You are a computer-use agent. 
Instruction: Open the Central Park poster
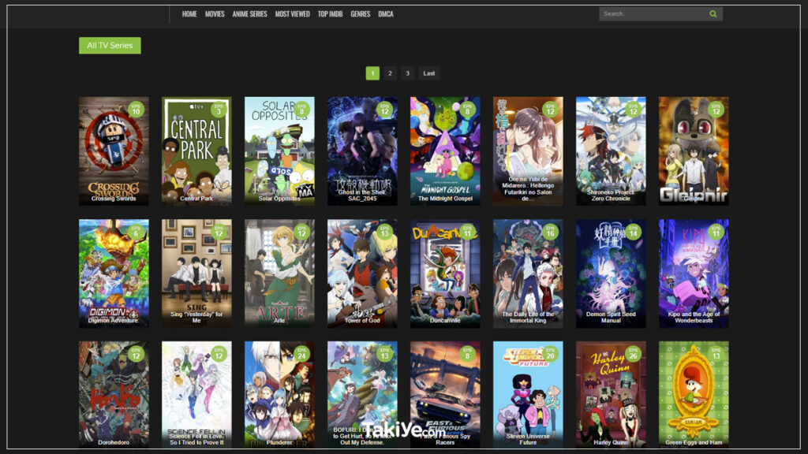[x=196, y=151]
